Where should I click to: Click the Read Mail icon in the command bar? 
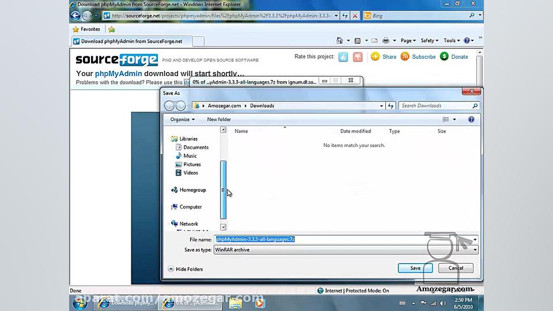(374, 40)
